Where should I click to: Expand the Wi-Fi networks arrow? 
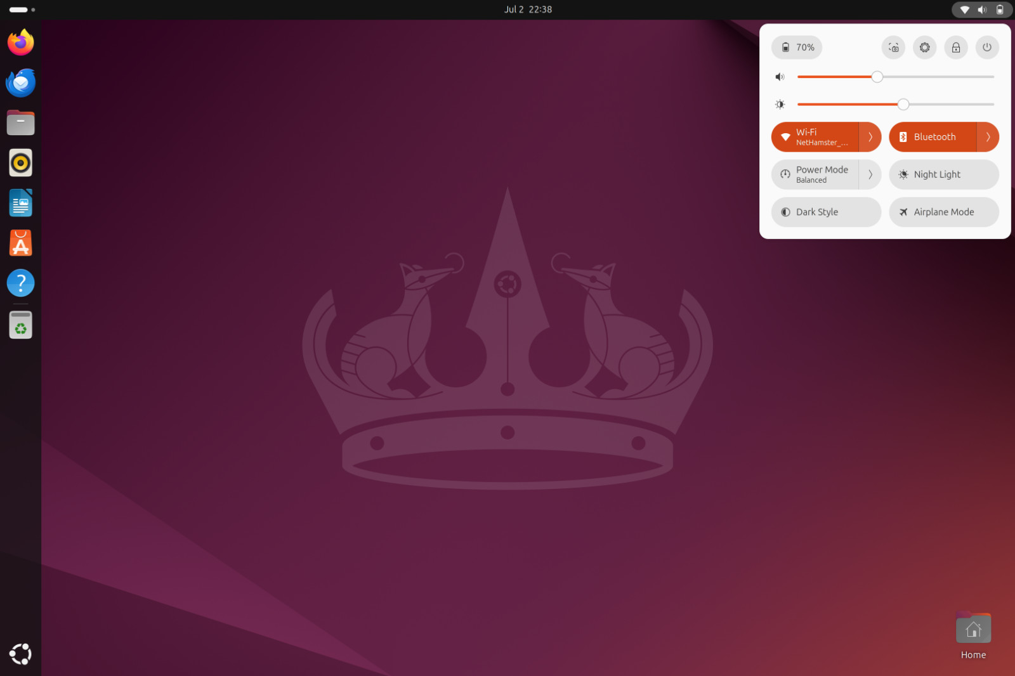pos(870,137)
